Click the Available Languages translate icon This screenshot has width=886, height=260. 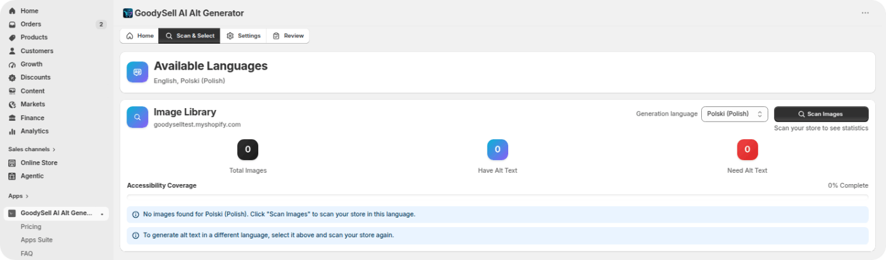pos(137,72)
